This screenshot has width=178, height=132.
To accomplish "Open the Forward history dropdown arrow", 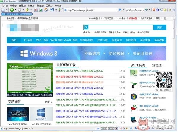I will (x=23, y=10).
